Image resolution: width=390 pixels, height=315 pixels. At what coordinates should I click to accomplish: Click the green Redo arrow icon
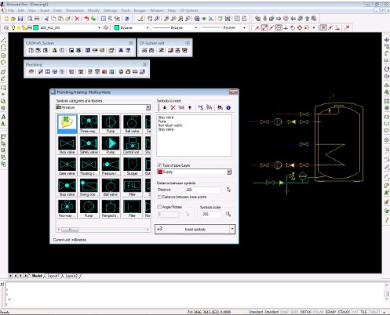point(93,19)
